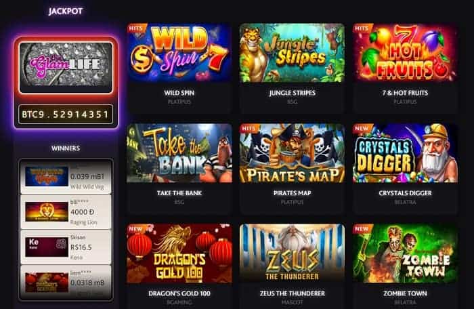Screen dimensions: 474x309
Task: Click the BTC jackpot amount display
Action: coord(66,114)
